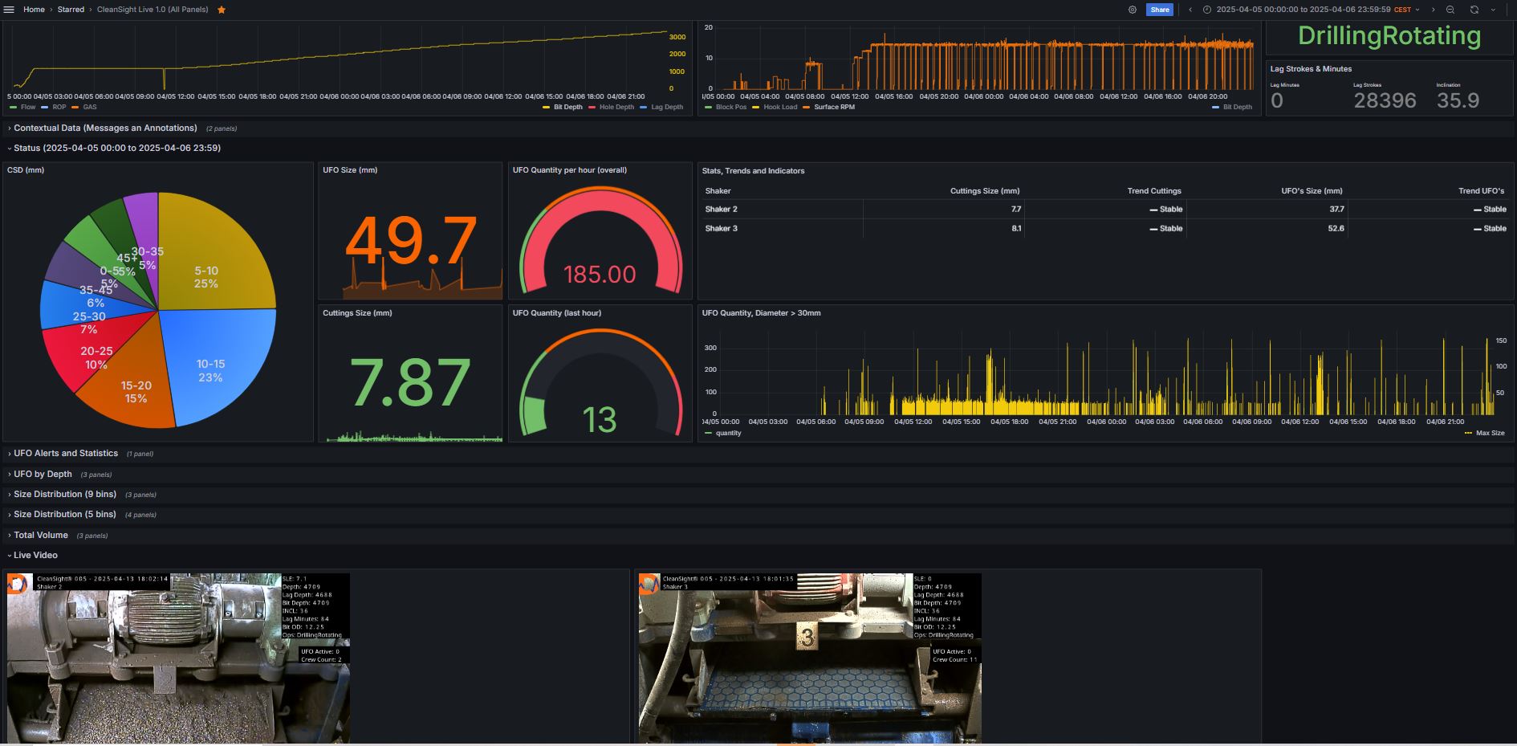Zoom out the time range
The height and width of the screenshot is (746, 1517).
click(x=1450, y=10)
